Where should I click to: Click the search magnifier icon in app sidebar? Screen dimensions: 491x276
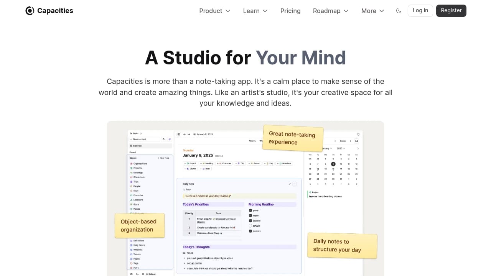click(x=163, y=140)
